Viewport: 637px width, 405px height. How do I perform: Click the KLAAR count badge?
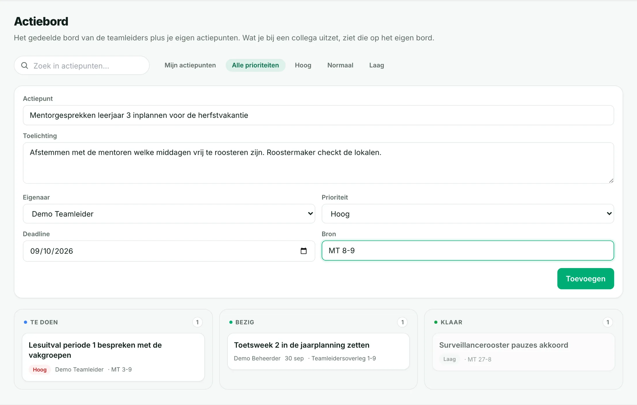pos(608,322)
